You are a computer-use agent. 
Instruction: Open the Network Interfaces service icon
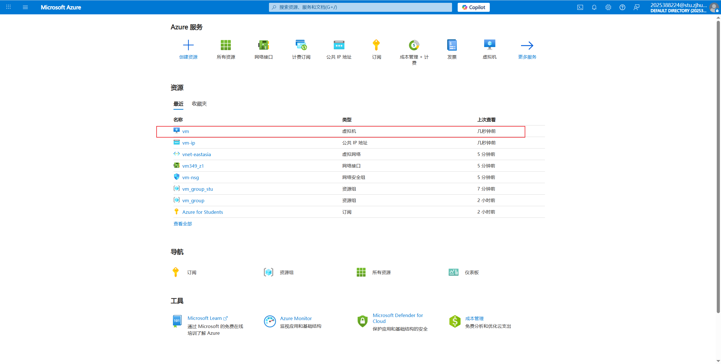point(264,45)
